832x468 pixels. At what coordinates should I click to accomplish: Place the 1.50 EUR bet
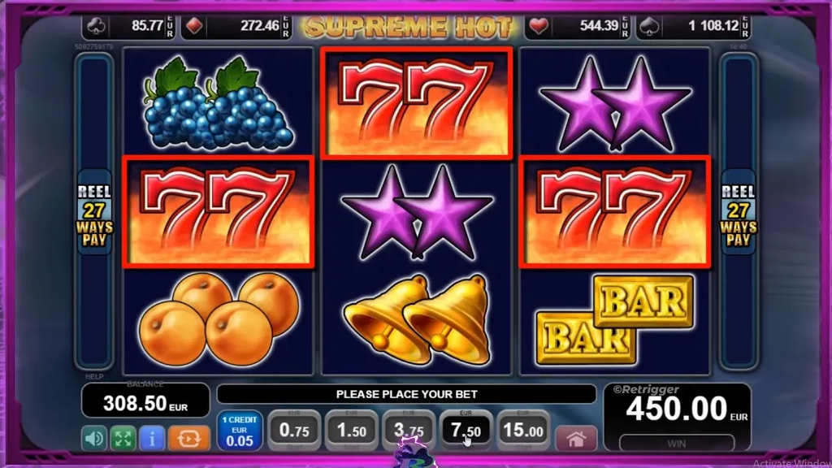[x=351, y=431]
